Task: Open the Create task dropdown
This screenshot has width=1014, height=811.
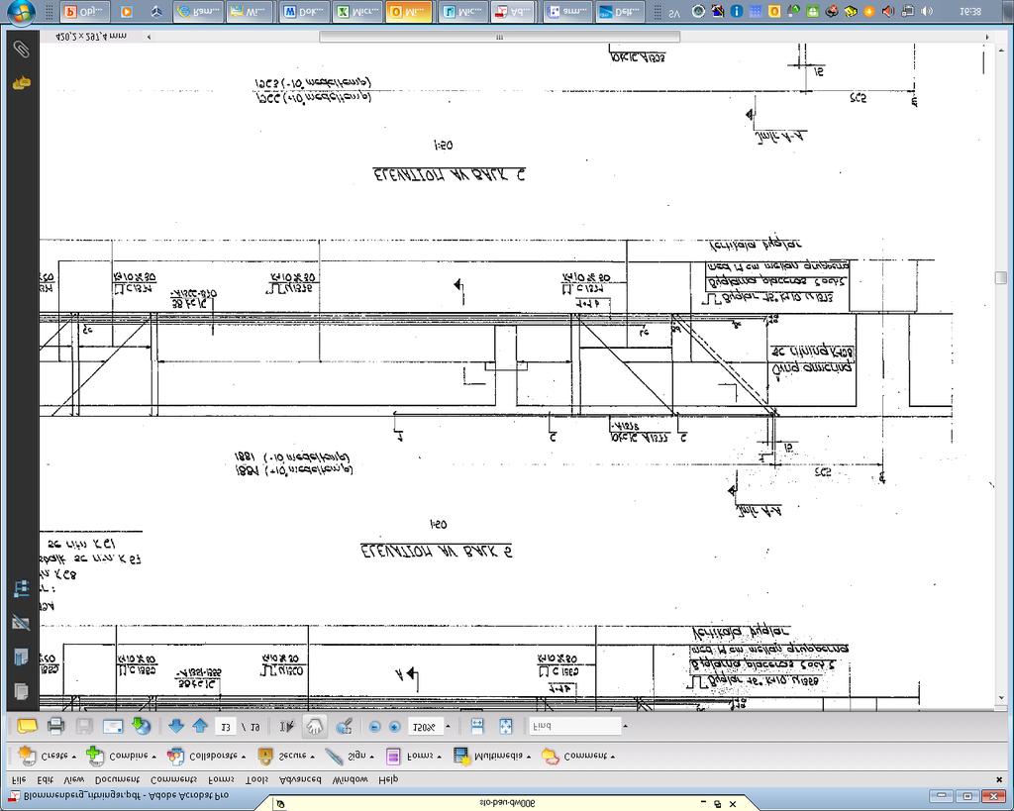Action: click(48, 756)
